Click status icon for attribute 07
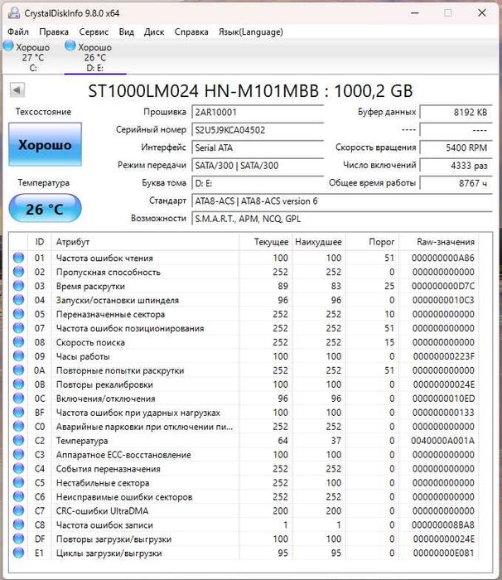Viewport: 502px width, 580px height. [18, 328]
